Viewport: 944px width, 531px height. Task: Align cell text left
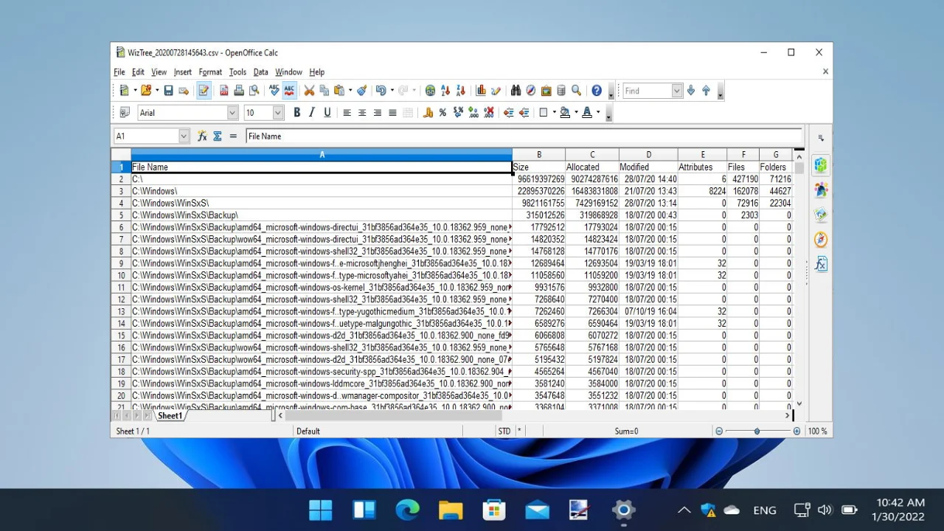pyautogui.click(x=347, y=113)
